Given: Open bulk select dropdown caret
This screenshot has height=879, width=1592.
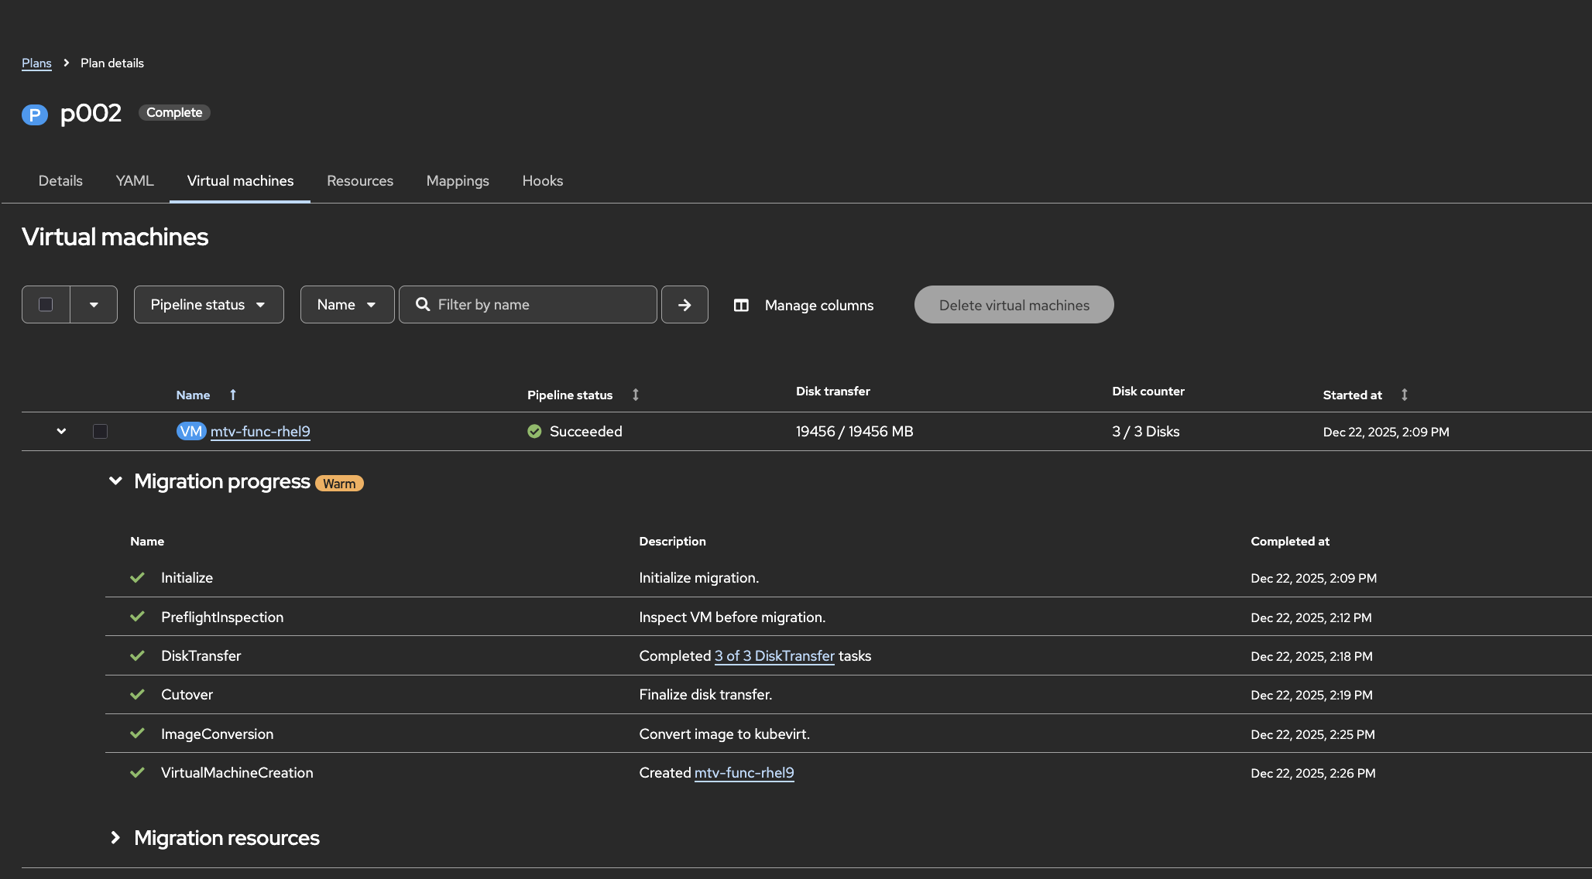Looking at the screenshot, I should (94, 305).
